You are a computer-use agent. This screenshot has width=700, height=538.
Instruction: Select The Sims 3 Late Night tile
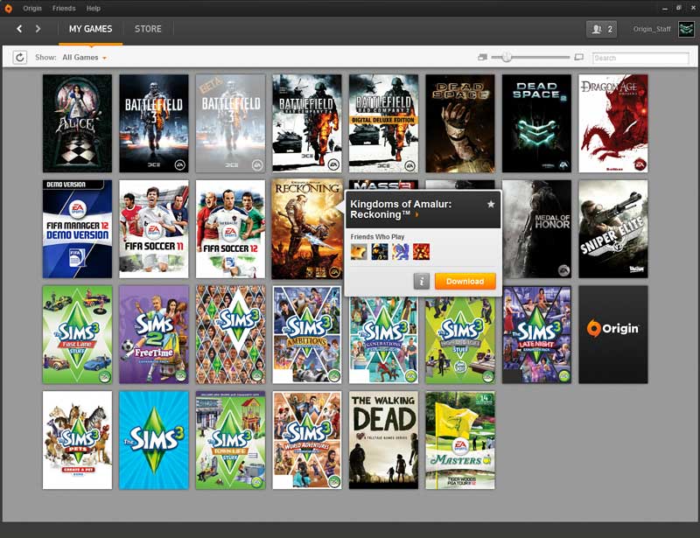click(x=536, y=335)
